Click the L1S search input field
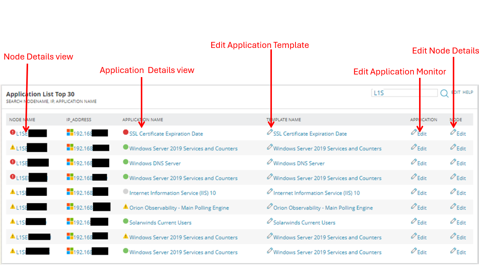Screen dimensions: 479x268 tap(404, 93)
